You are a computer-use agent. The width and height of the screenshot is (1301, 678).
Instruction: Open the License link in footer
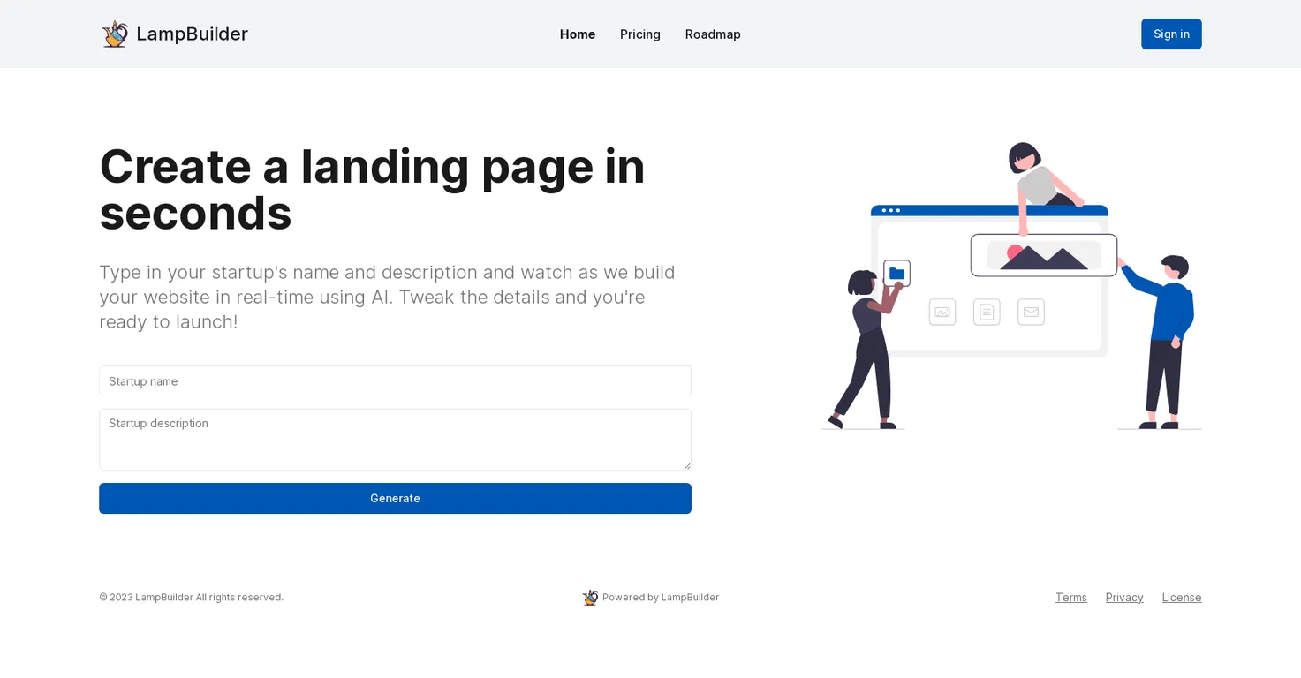click(1182, 597)
